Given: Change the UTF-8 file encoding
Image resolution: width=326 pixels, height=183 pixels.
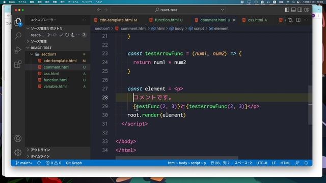Looking at the screenshot, I should tap(262, 163).
